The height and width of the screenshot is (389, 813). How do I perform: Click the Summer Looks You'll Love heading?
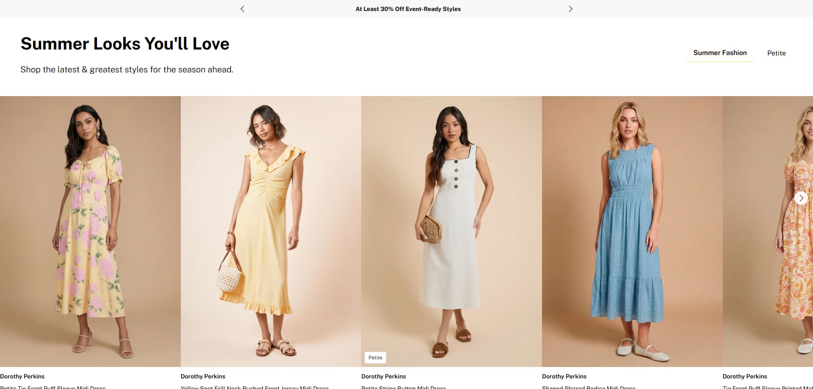coord(125,44)
